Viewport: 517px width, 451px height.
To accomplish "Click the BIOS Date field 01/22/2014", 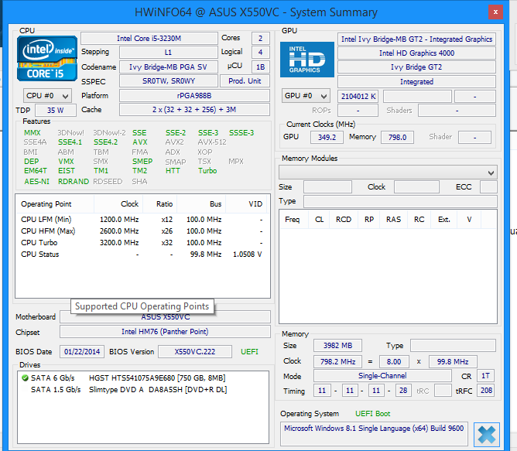I will pos(82,352).
